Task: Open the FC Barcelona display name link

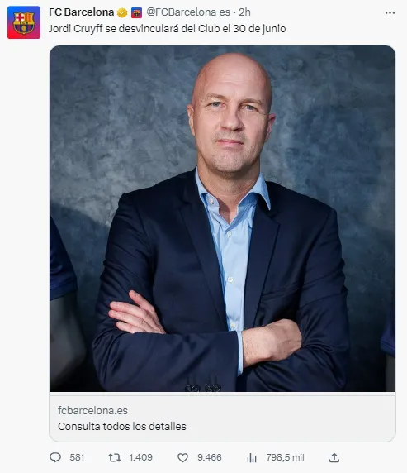Action: 82,12
